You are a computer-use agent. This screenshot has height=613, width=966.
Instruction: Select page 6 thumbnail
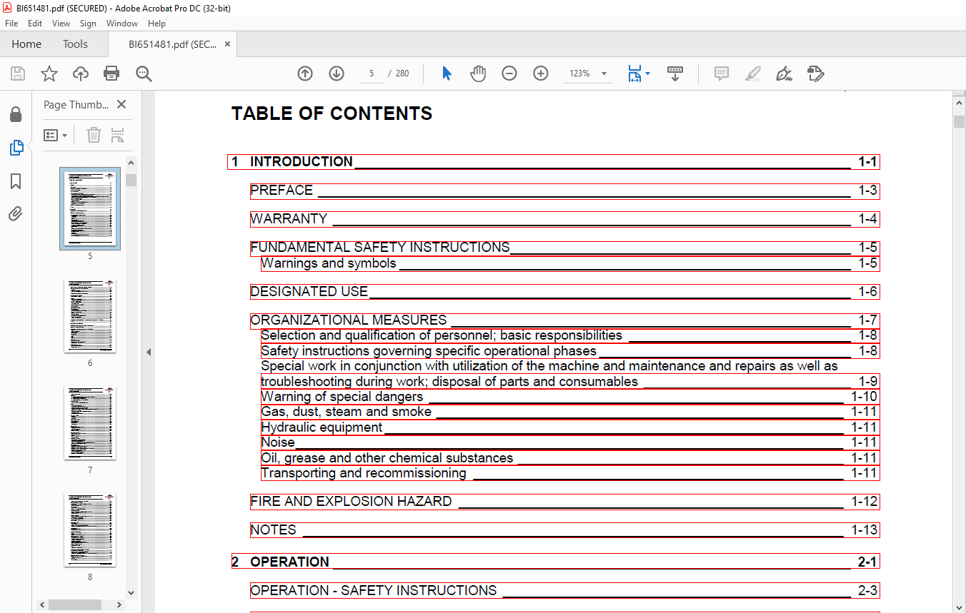click(x=90, y=315)
